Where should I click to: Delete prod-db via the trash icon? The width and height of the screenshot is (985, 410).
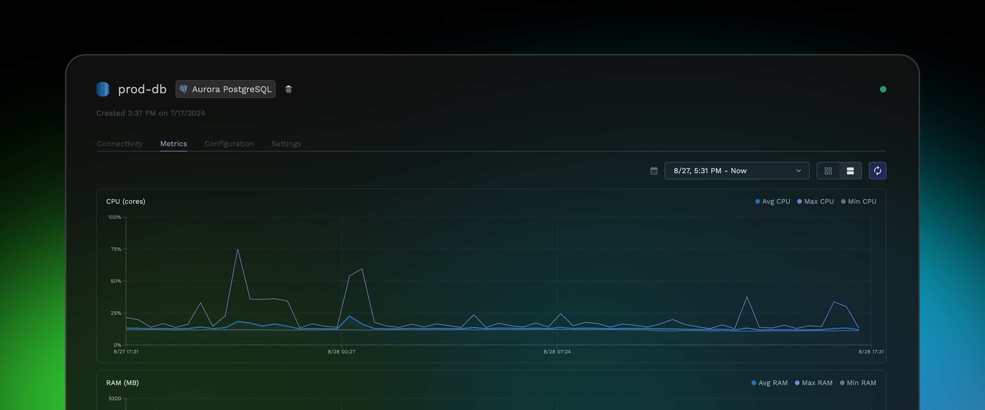point(289,89)
